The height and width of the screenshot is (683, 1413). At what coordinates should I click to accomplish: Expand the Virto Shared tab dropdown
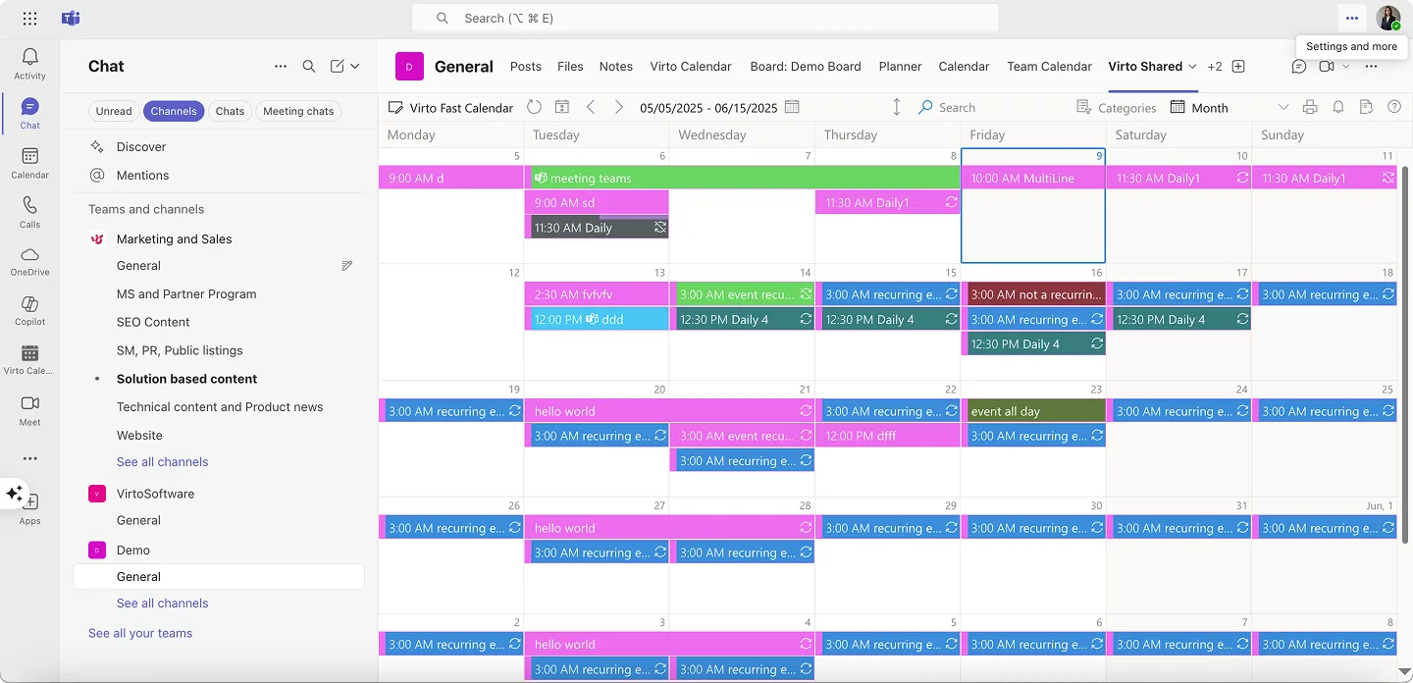(1194, 66)
